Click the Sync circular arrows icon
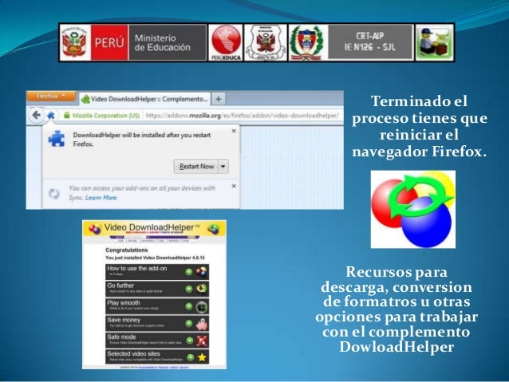 (x=54, y=194)
